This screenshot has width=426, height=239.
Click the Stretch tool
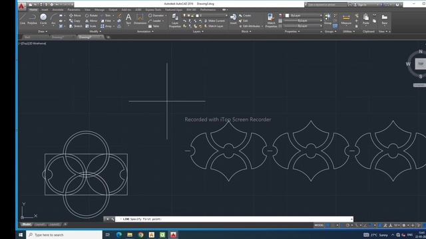(x=75, y=27)
